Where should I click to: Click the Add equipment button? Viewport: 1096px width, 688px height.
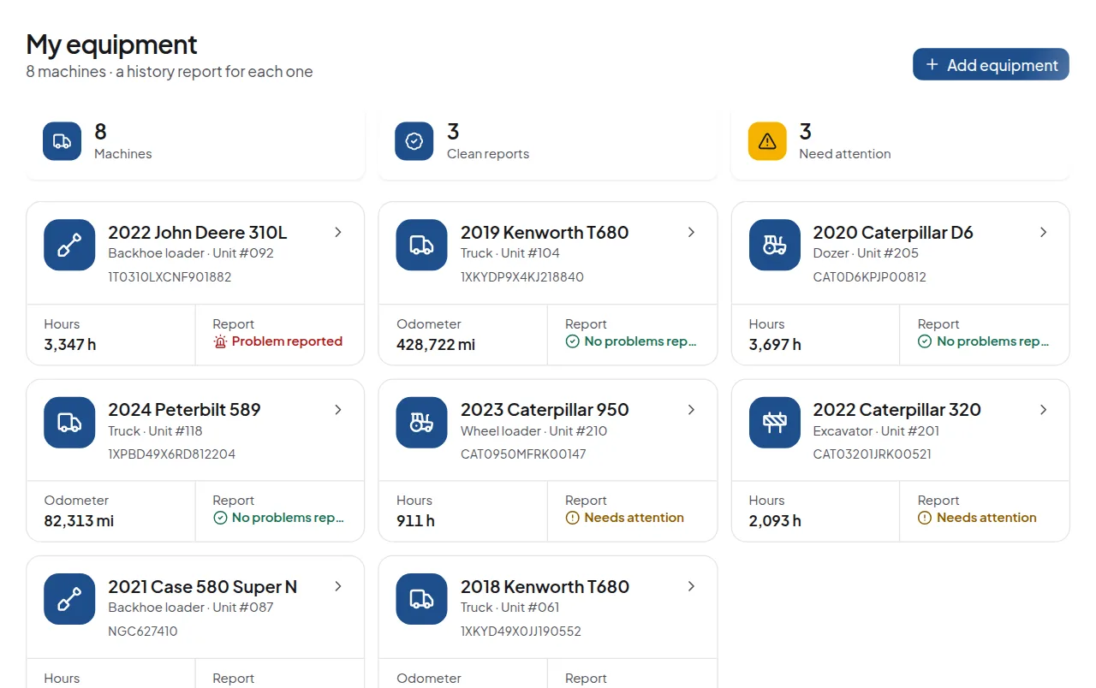991,64
